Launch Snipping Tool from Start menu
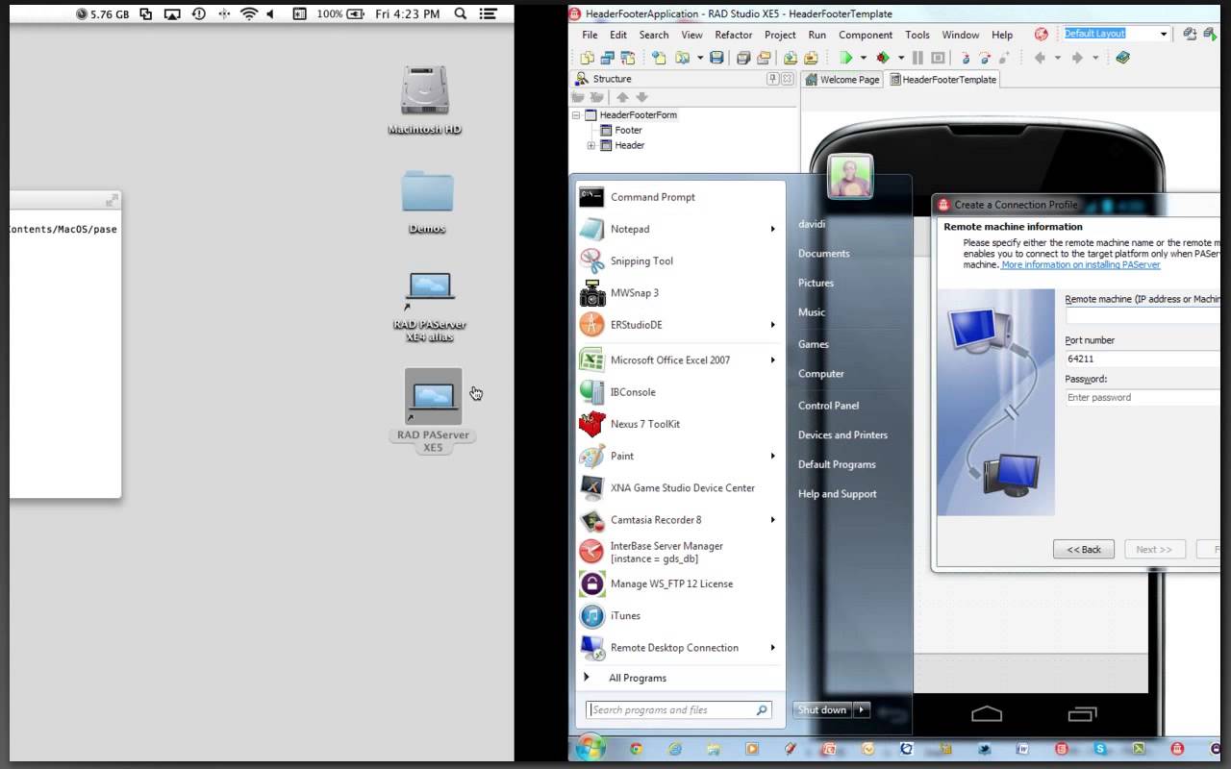This screenshot has height=769, width=1231. point(641,260)
